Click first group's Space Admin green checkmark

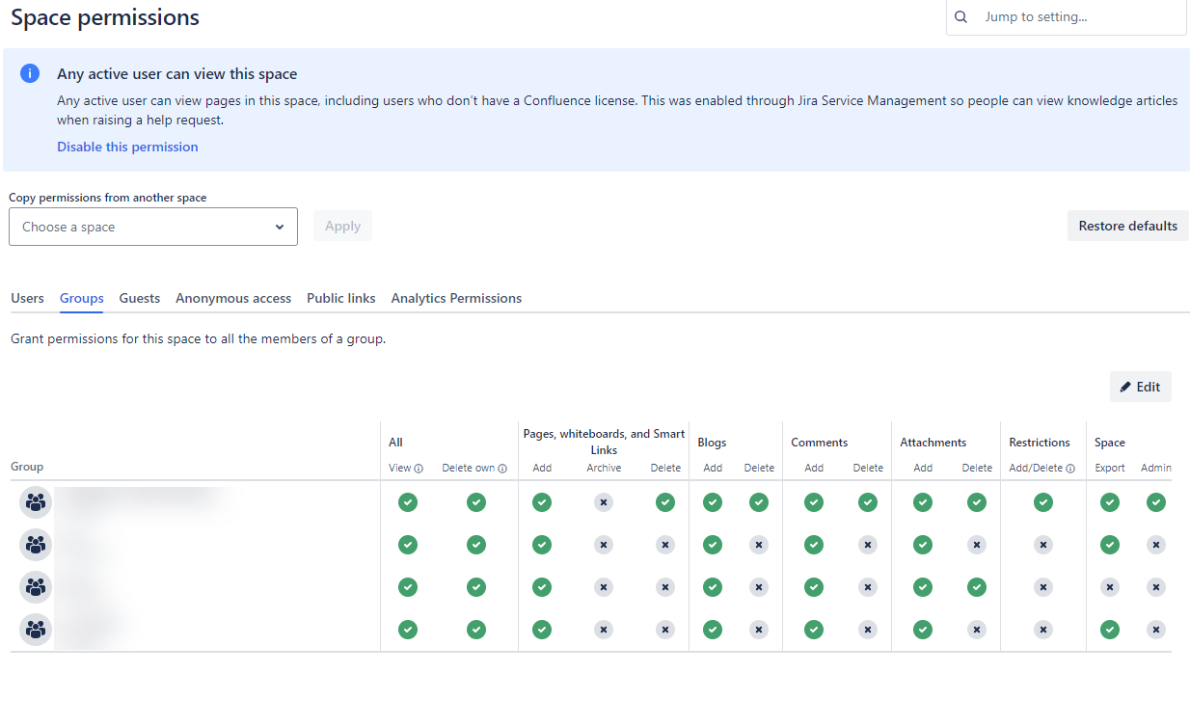click(x=1156, y=502)
